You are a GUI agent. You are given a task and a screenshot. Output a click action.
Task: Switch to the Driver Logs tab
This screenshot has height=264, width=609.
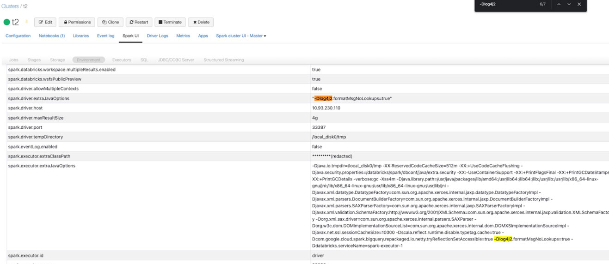click(157, 36)
